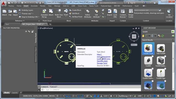Screen dimensions: 176x99
Task: Click the customization menu icon in status bar
Action: coord(173,96)
